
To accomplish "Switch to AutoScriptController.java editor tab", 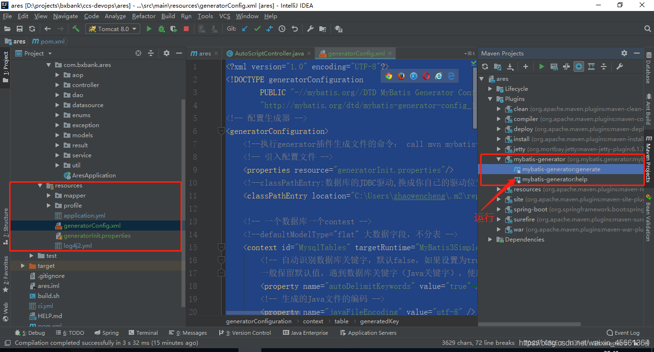I will click(x=269, y=53).
